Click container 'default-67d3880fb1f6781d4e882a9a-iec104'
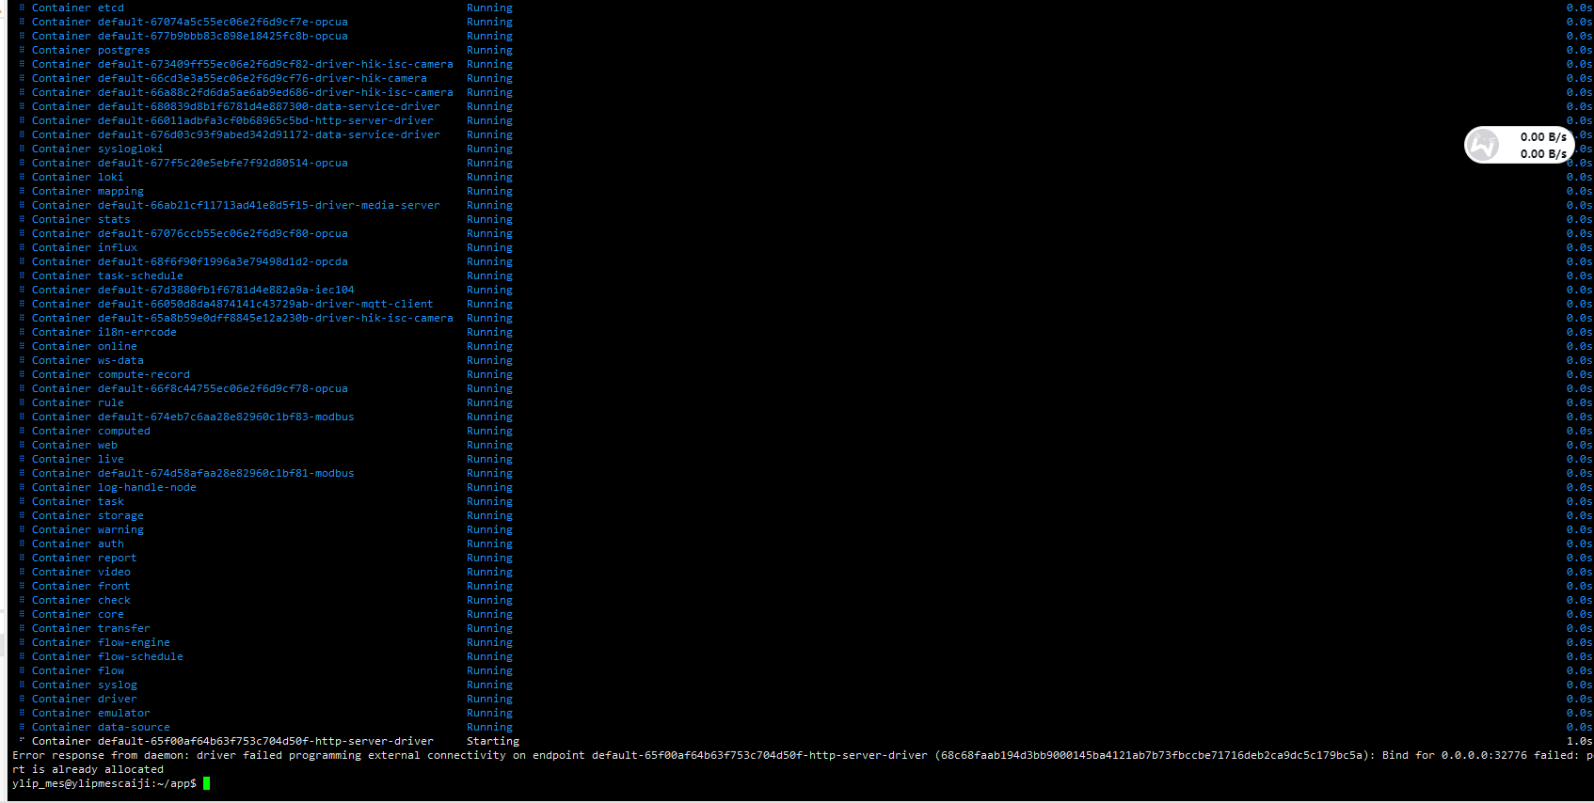Image resolution: width=1594 pixels, height=803 pixels. point(226,290)
